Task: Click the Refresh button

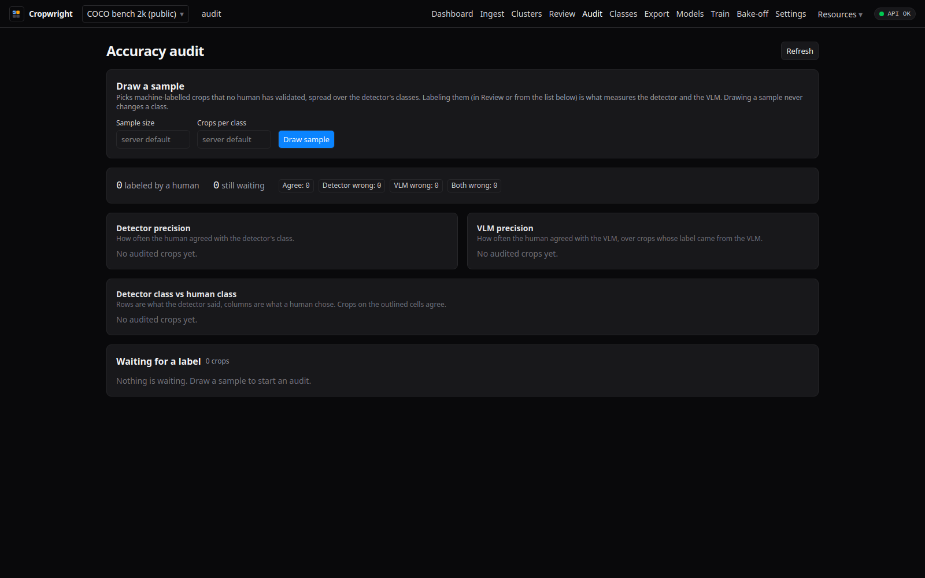Action: (x=800, y=51)
